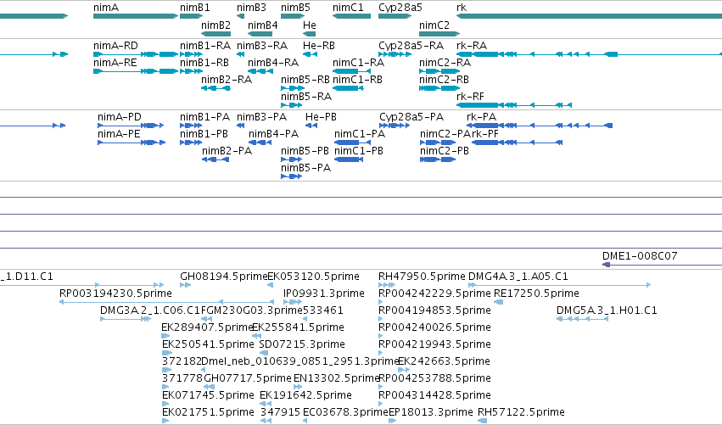Image resolution: width=722 pixels, height=425 pixels.
Task: Click the nimA gene arrow bar
Action: tap(136, 16)
